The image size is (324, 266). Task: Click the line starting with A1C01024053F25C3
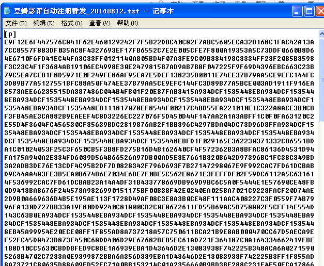[159, 149]
